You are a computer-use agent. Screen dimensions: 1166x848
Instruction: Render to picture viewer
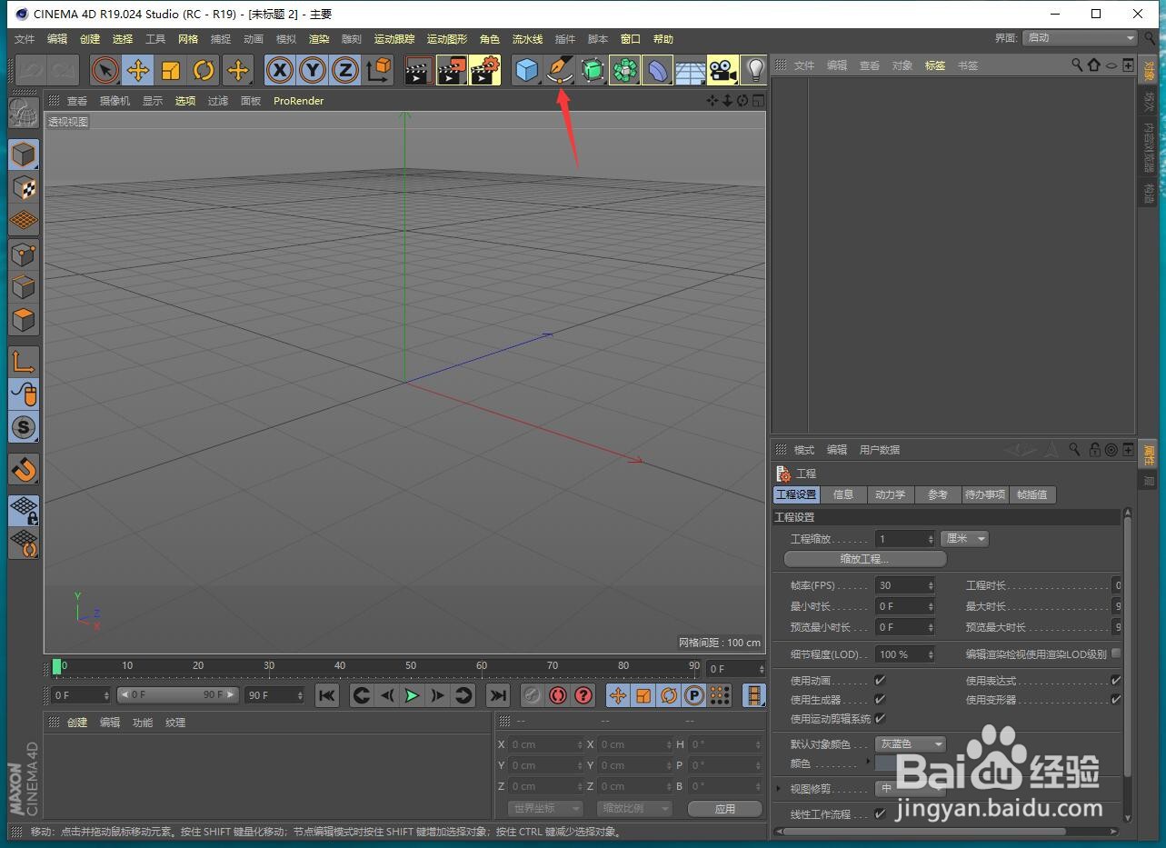coord(452,70)
